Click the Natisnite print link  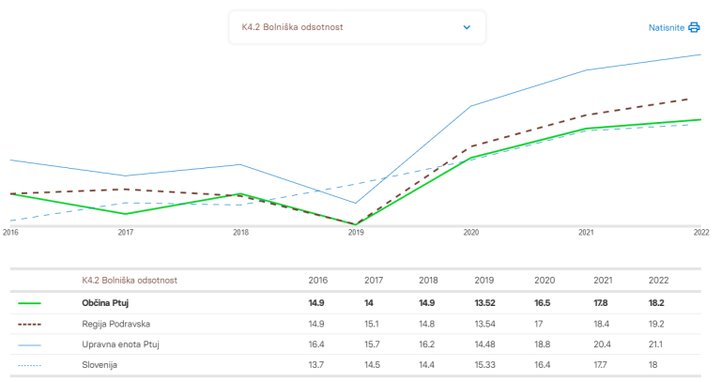pos(667,27)
